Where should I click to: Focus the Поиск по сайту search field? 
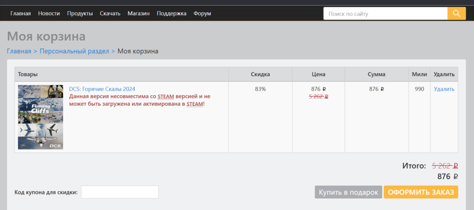click(x=385, y=14)
